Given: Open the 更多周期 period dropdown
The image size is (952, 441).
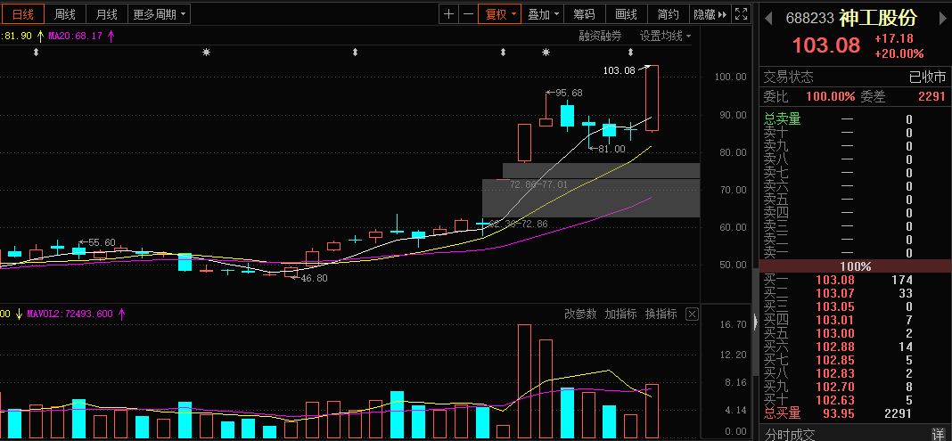Looking at the screenshot, I should tap(160, 14).
